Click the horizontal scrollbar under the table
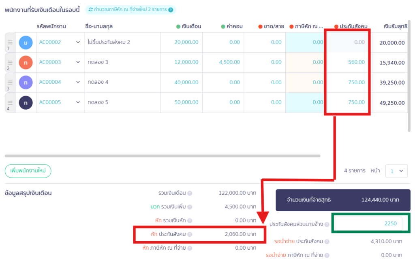The height and width of the screenshot is (261, 415). [162, 156]
